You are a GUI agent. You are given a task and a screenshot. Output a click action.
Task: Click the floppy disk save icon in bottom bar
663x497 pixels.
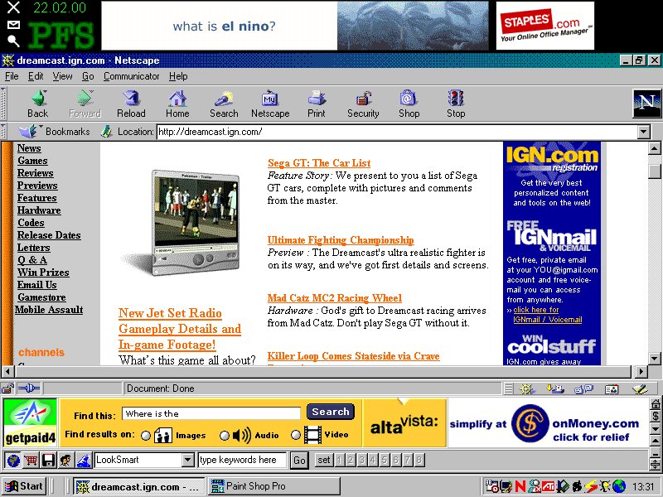48,460
